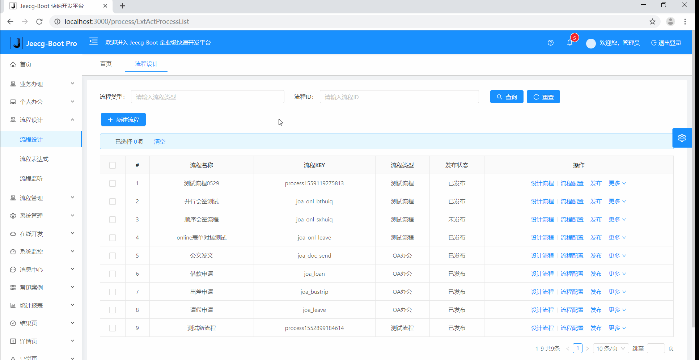699x360 pixels.
Task: Check the checkbox for 请假申请 row
Action: coord(113,310)
